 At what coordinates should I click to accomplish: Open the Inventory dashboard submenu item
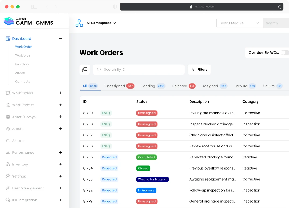point(22,64)
